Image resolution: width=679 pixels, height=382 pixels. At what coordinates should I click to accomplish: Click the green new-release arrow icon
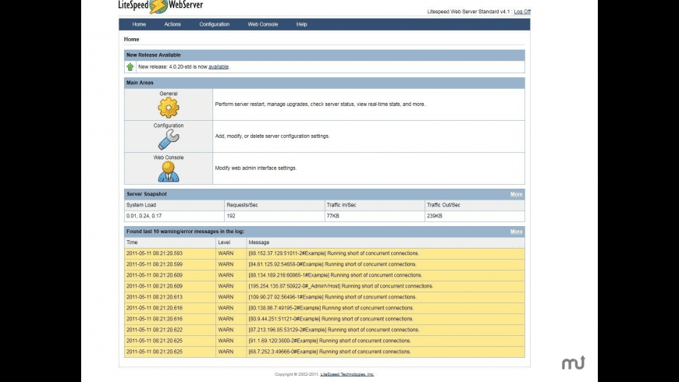click(130, 66)
